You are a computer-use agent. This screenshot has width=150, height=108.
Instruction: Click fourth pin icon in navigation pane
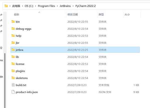[x=1, y=31]
